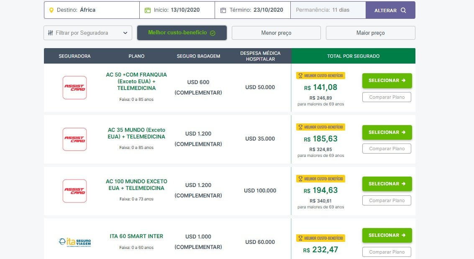Click the USD 50.000 medical expense value
The width and height of the screenshot is (474, 259).
coord(260,87)
